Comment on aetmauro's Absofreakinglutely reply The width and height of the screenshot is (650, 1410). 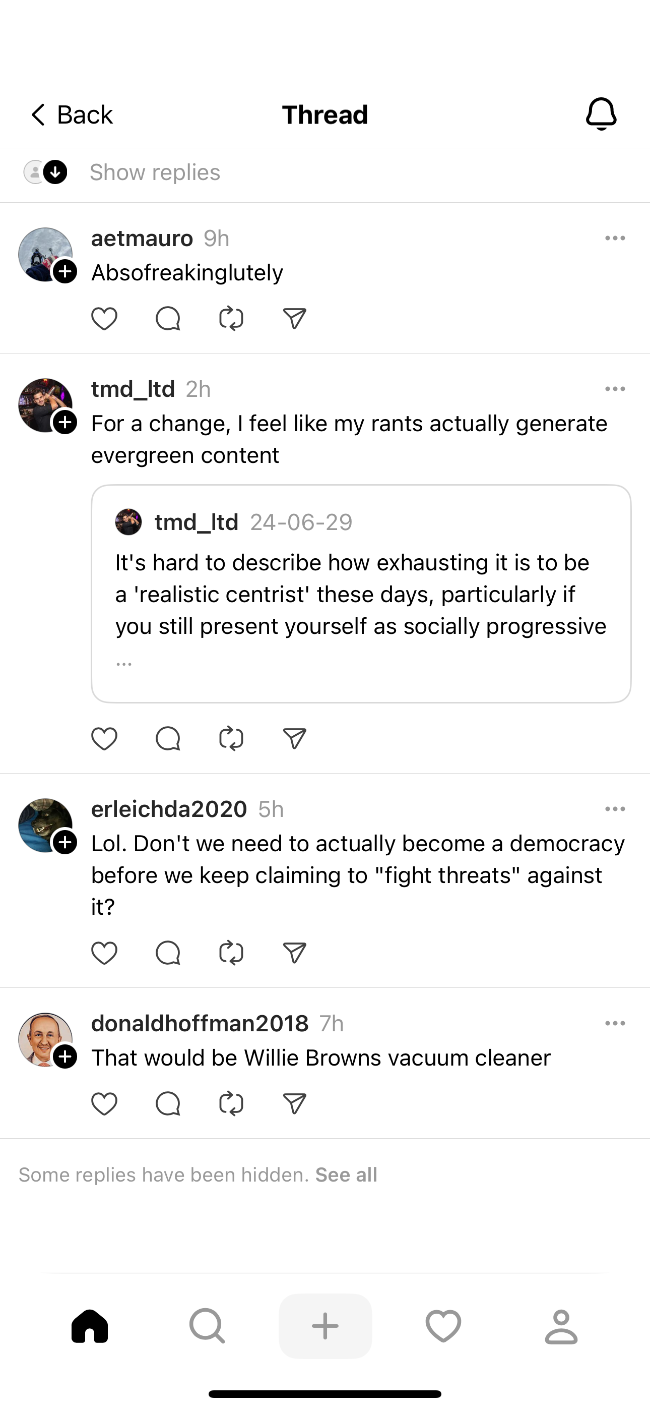(167, 319)
